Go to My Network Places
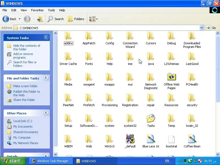 [26, 143]
